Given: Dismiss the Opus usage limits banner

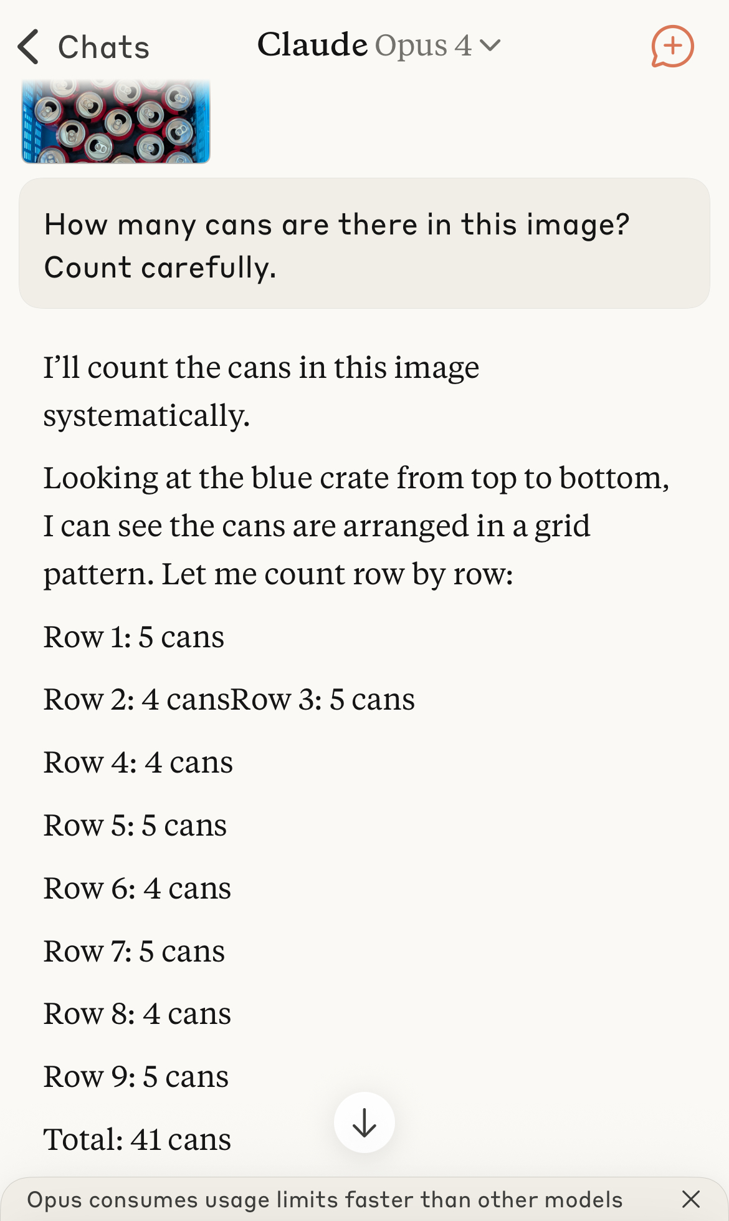Looking at the screenshot, I should coord(691,1199).
